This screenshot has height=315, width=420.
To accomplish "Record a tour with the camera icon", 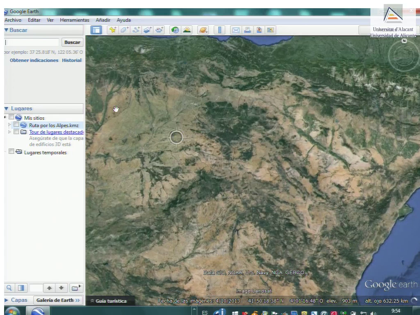I will (160, 30).
